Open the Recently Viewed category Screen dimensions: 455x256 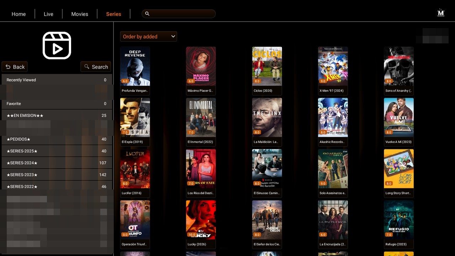[57, 80]
